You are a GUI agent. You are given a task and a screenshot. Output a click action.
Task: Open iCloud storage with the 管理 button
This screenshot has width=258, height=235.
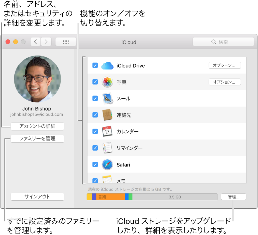click(233, 196)
